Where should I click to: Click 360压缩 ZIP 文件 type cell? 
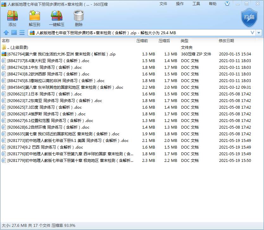[196, 54]
